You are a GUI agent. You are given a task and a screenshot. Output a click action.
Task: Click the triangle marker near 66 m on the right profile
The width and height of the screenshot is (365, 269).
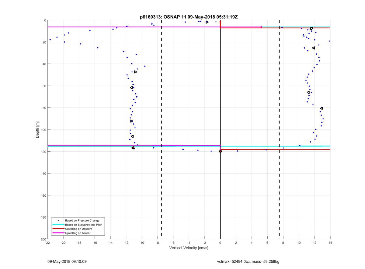click(308, 92)
